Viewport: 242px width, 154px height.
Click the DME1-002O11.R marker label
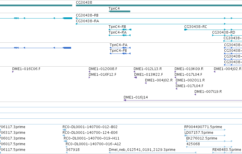point(190,80)
